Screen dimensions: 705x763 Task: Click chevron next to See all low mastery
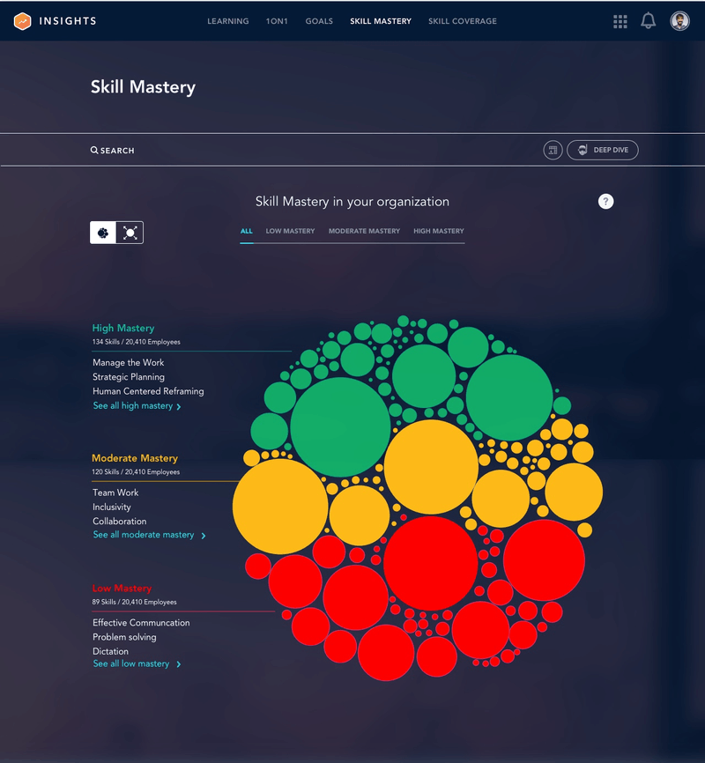click(x=179, y=664)
